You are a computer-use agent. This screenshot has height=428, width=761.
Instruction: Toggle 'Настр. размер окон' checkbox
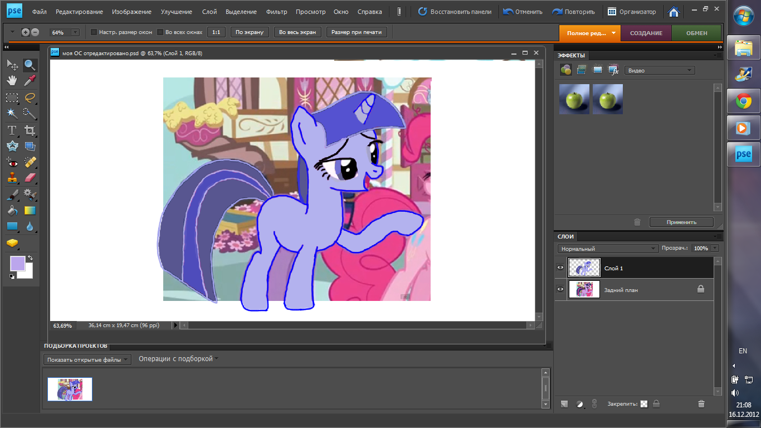(94, 32)
